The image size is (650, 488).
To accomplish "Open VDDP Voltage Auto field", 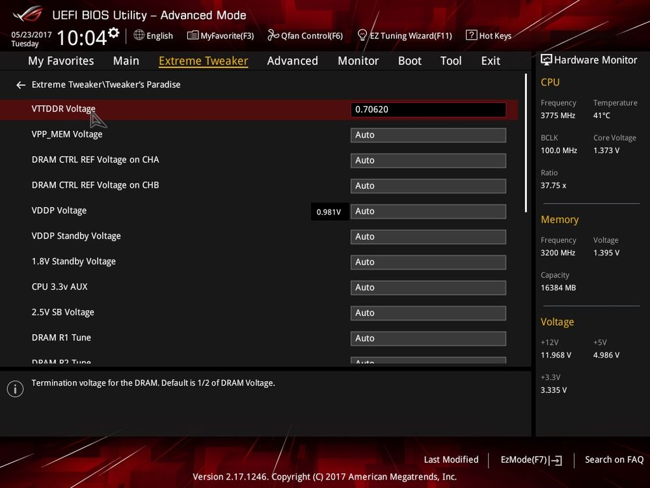I will [428, 211].
